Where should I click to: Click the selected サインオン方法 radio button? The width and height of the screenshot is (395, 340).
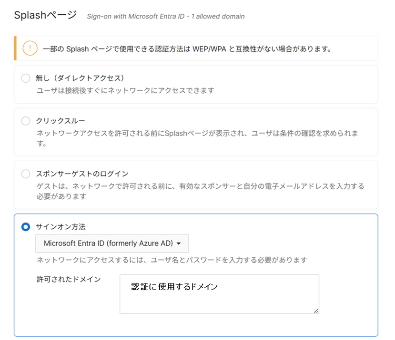(26, 227)
